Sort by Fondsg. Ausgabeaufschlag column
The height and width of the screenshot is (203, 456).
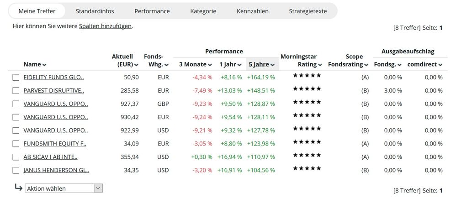pyautogui.click(x=387, y=65)
